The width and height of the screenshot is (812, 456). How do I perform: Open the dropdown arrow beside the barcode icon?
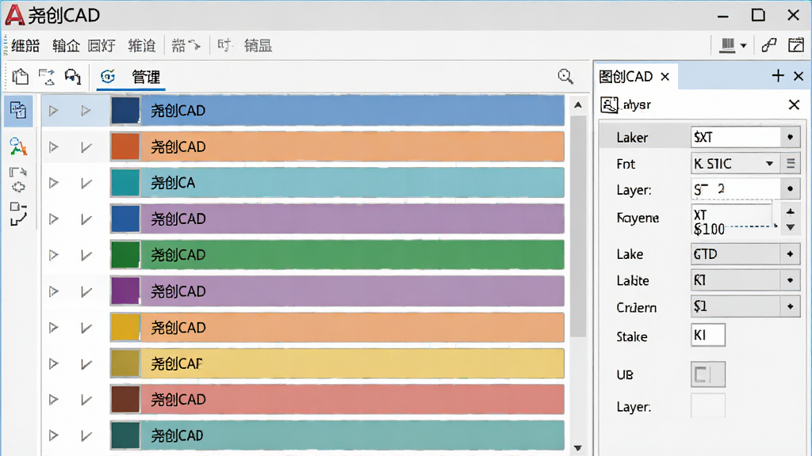click(x=744, y=46)
